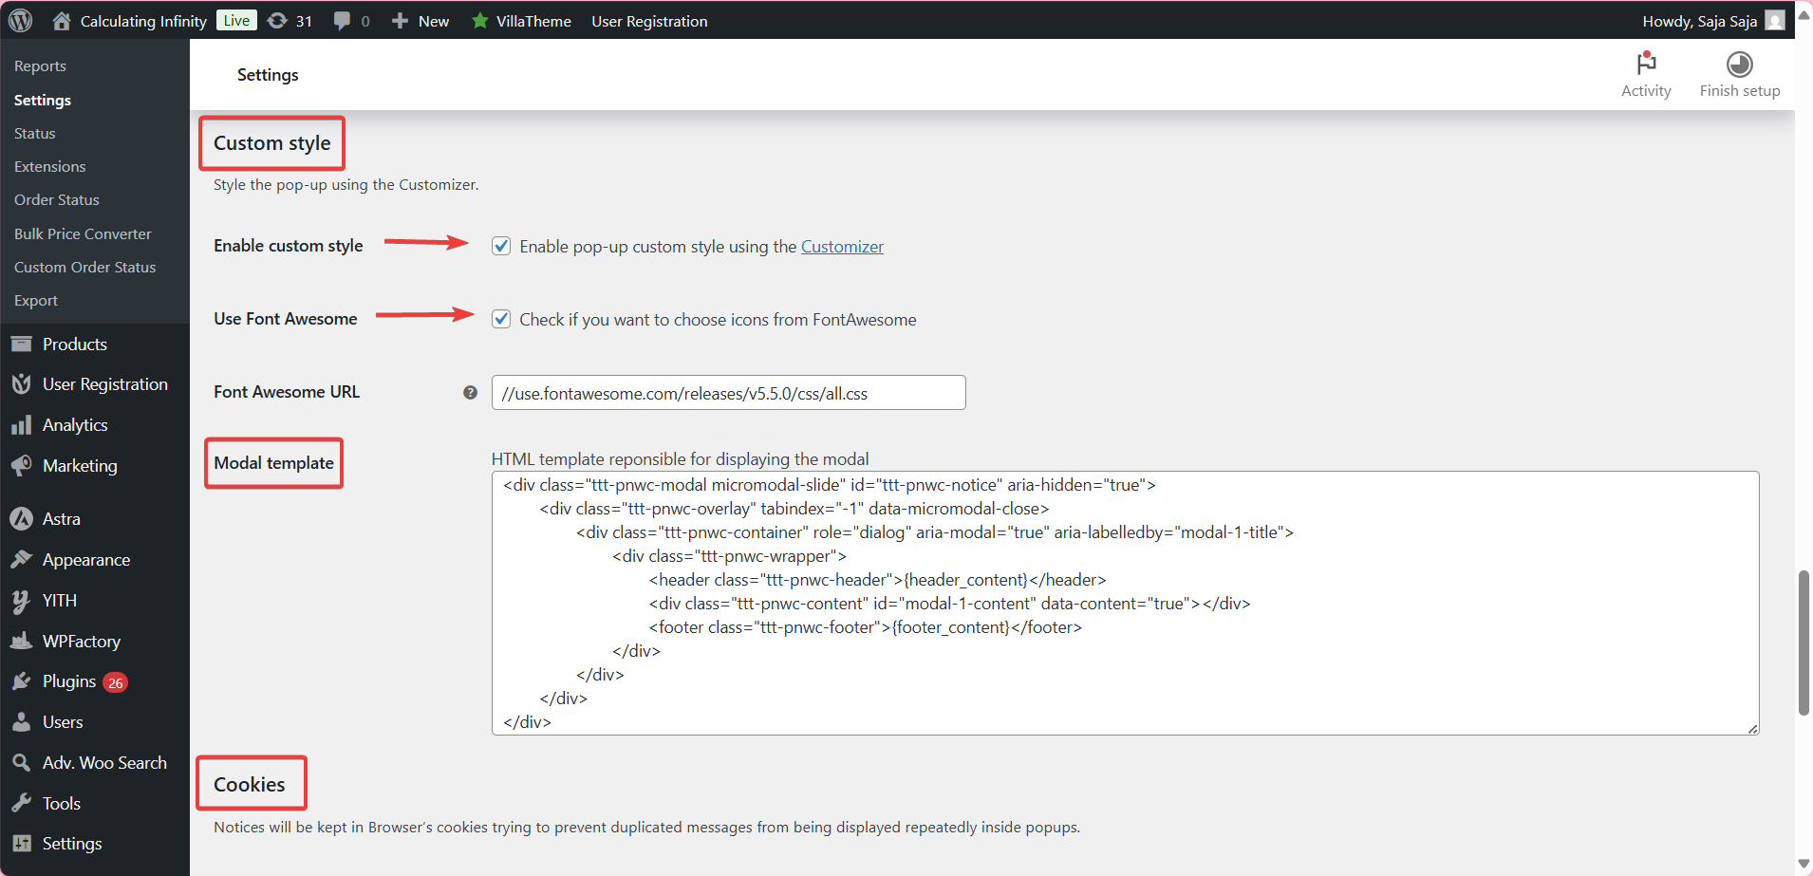Image resolution: width=1813 pixels, height=876 pixels.
Task: Click the page vertical scrollbar thumb
Action: 1804,643
